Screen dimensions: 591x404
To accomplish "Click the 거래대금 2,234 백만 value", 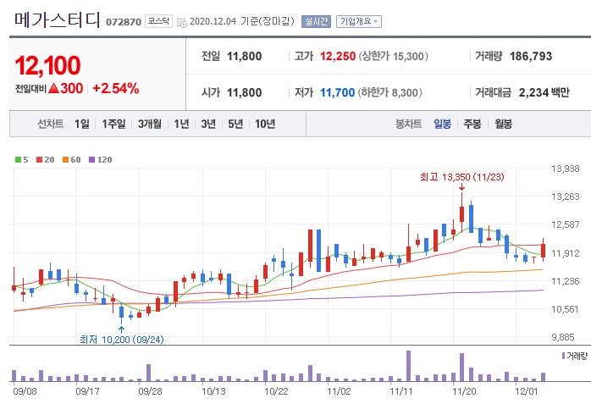I will pos(544,92).
